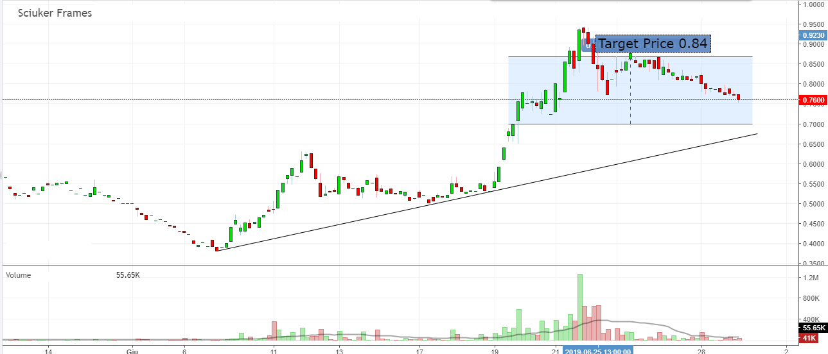The image size is (828, 354).
Task: Click the 13 date label on time axis
Action: point(340,350)
